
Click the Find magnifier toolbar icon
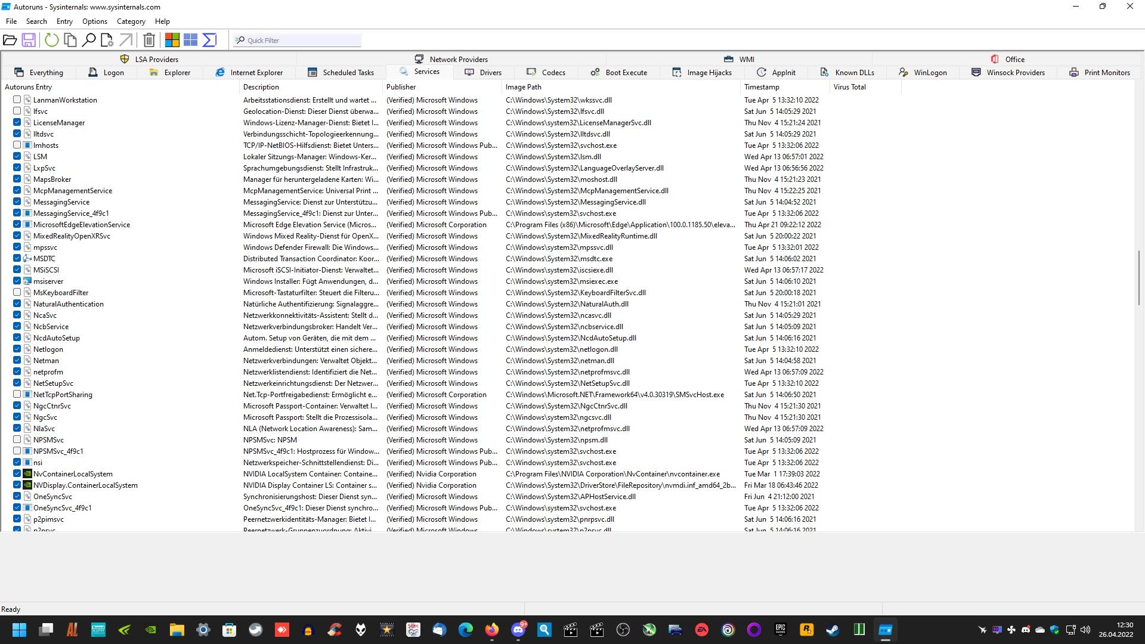pyautogui.click(x=89, y=40)
